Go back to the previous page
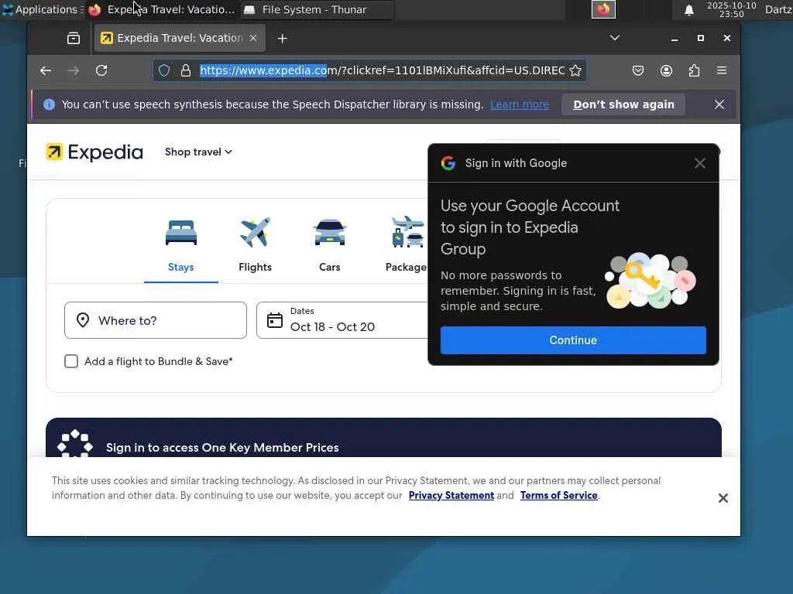Image resolution: width=793 pixels, height=594 pixels. pyautogui.click(x=46, y=70)
